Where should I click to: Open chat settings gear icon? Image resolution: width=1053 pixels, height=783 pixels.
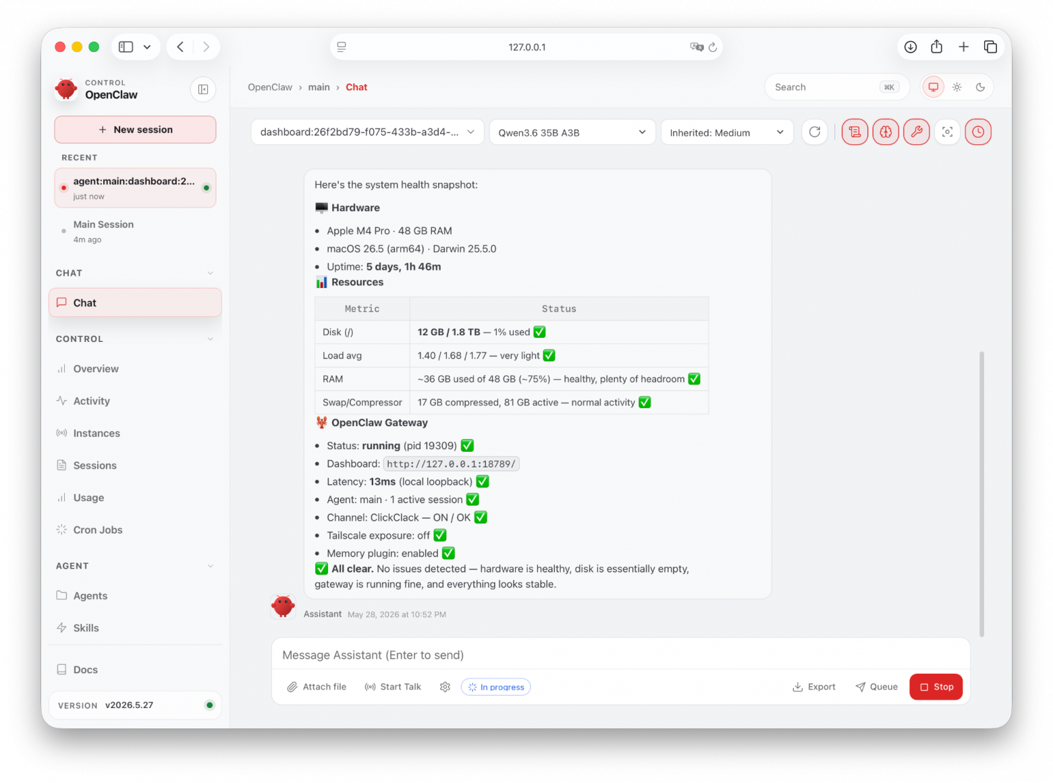[445, 687]
